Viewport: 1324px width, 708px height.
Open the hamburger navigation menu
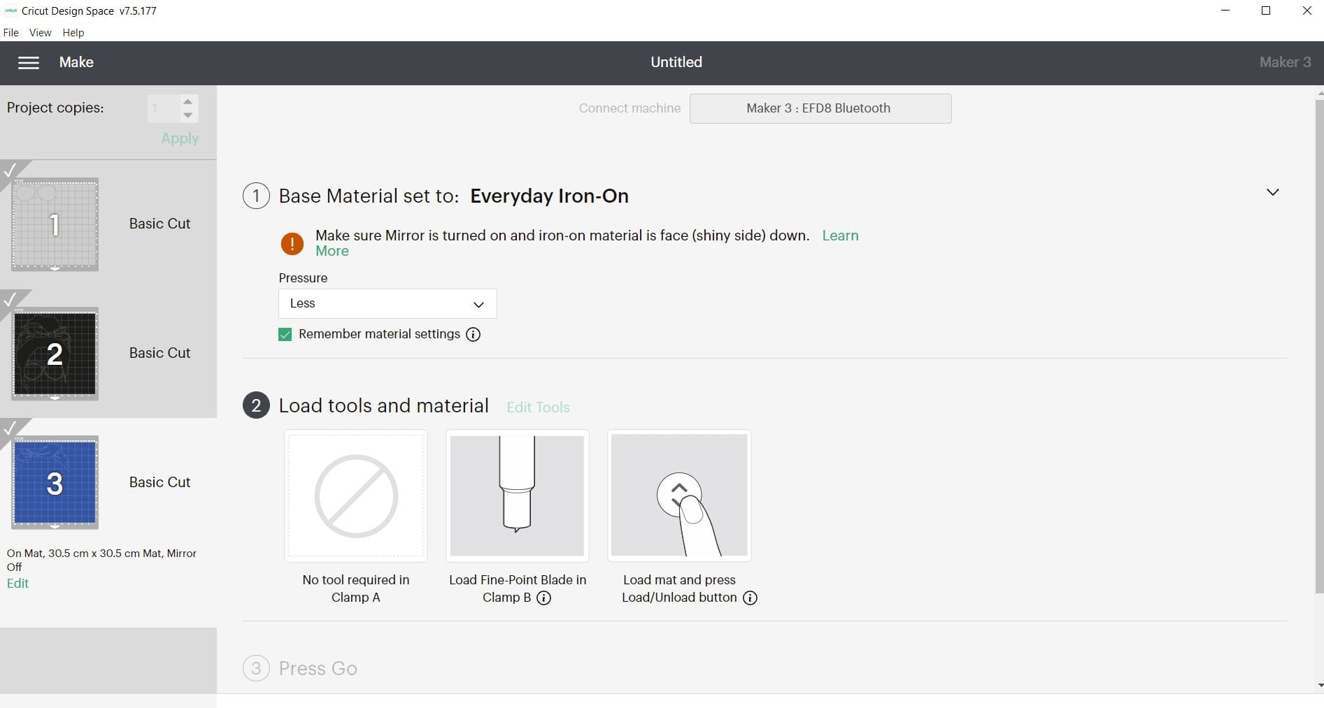pos(28,63)
